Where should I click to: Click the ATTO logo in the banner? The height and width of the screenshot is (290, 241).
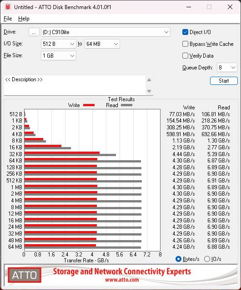coord(25,275)
